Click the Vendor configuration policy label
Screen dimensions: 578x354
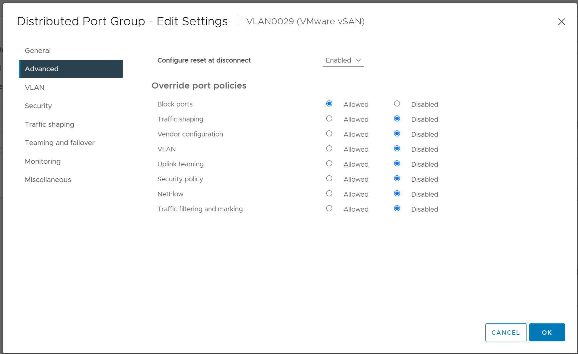point(190,134)
